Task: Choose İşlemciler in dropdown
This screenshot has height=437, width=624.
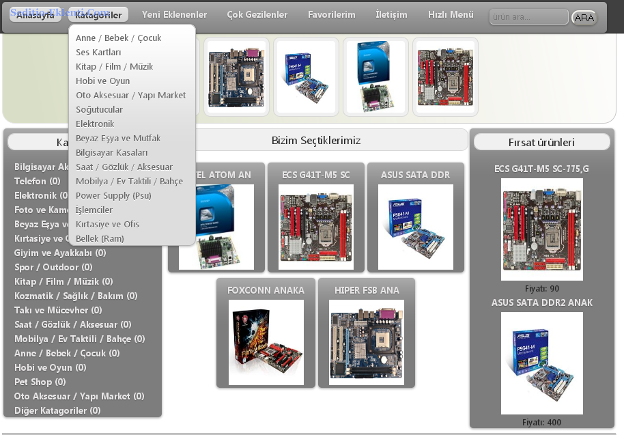Action: (94, 210)
